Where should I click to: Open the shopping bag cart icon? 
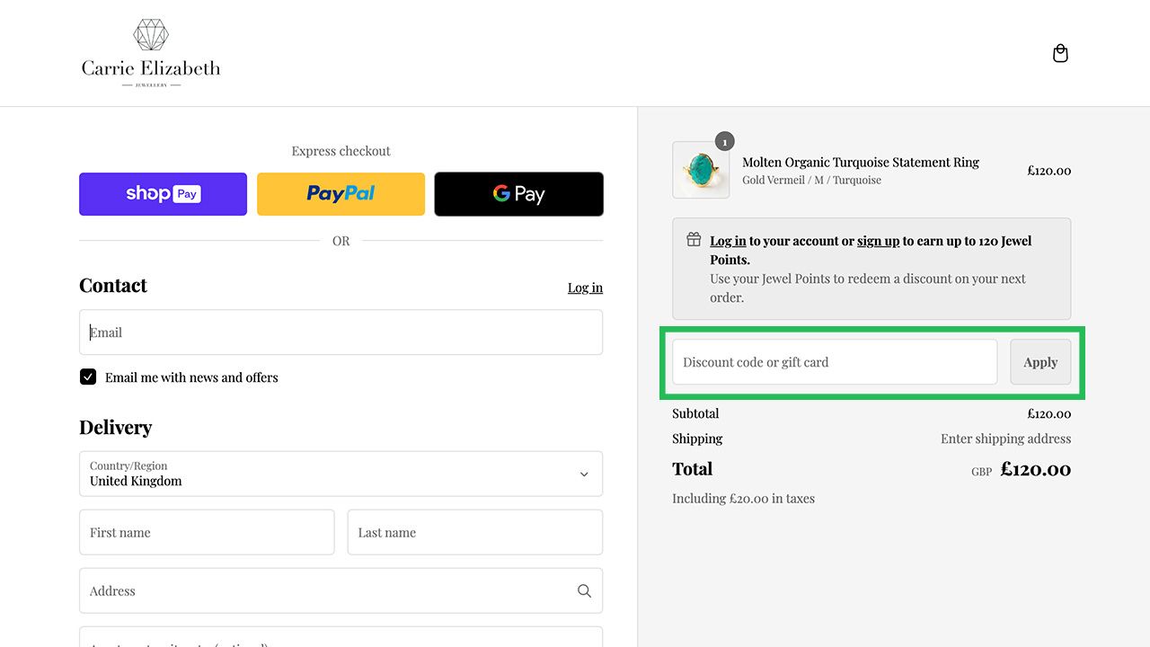pos(1060,54)
